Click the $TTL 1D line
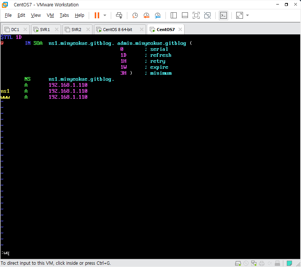Viewport: 301px width, 267px height. point(11,37)
